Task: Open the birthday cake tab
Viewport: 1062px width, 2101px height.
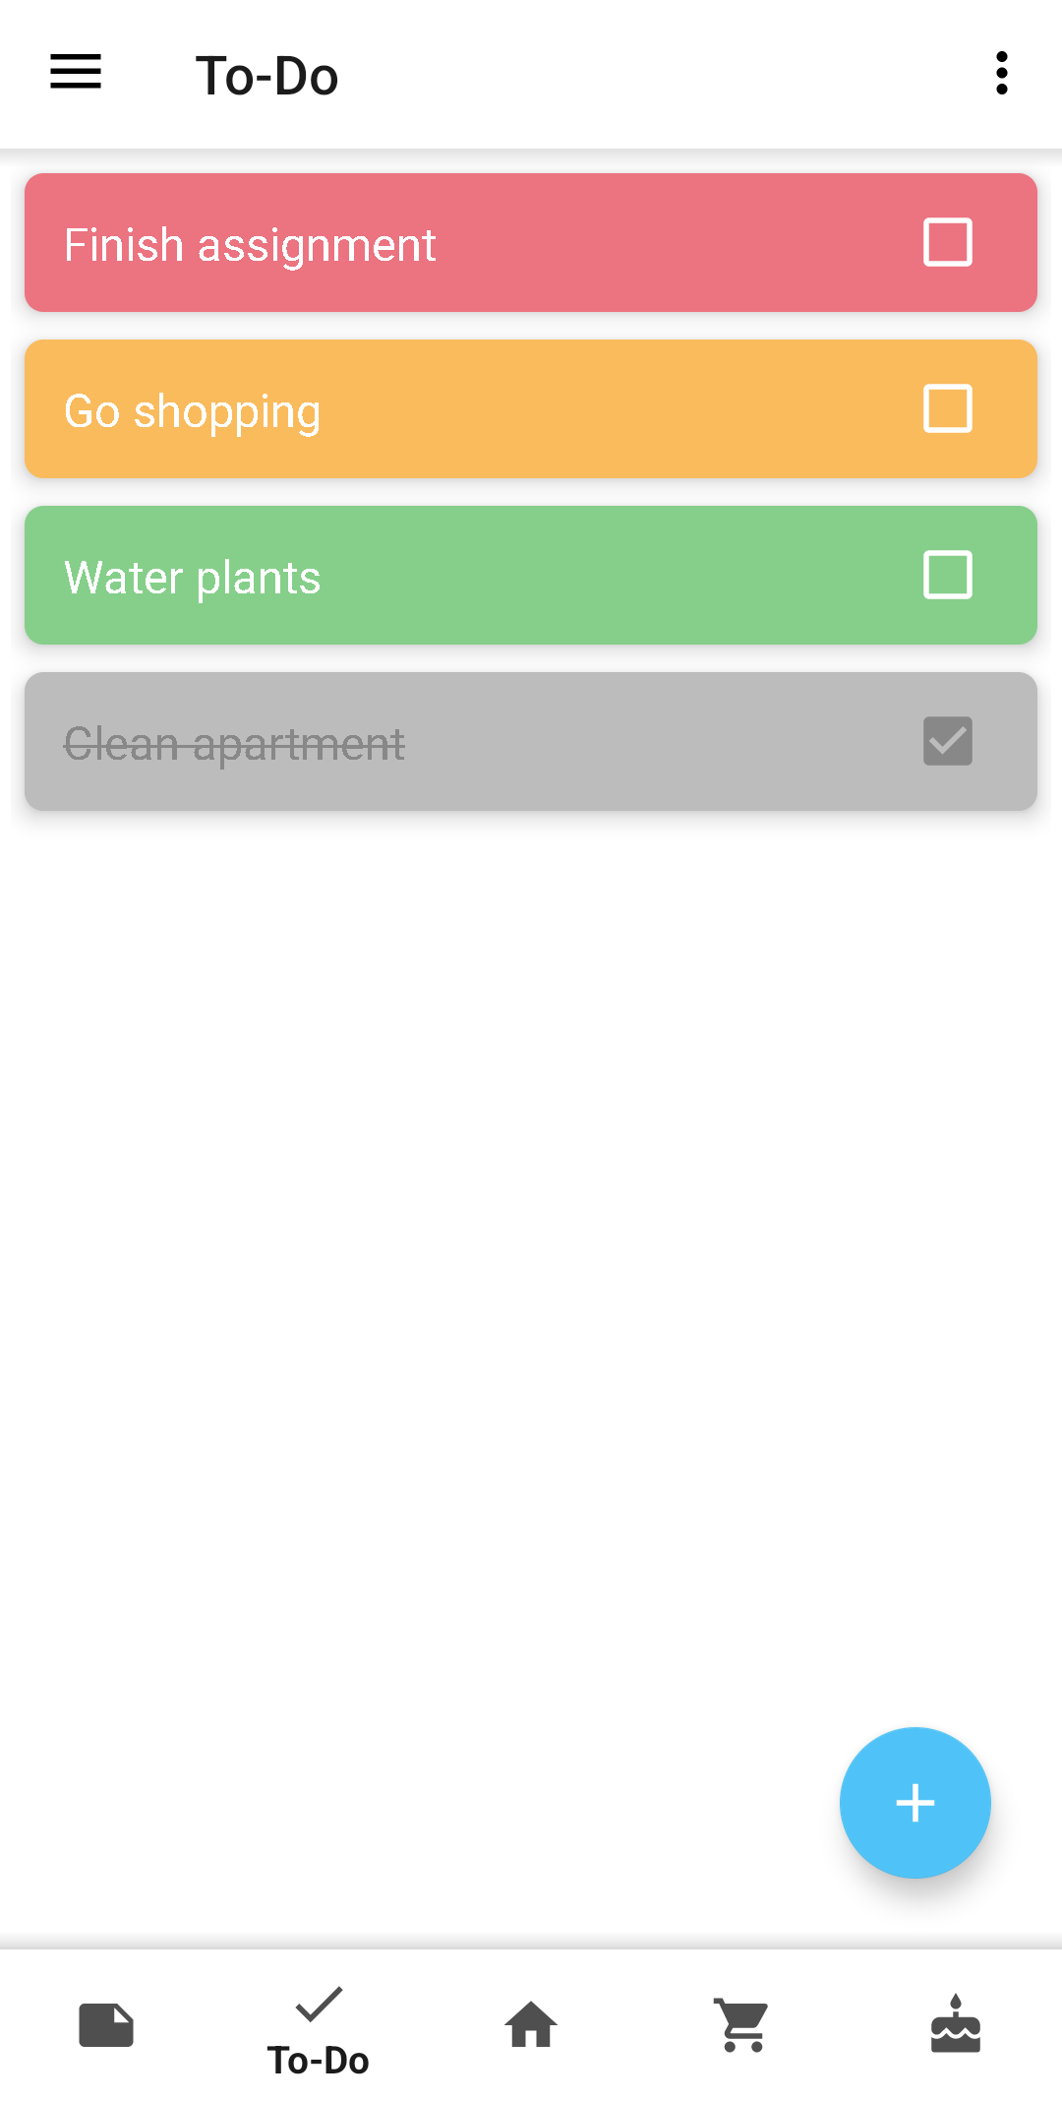Action: [956, 2025]
